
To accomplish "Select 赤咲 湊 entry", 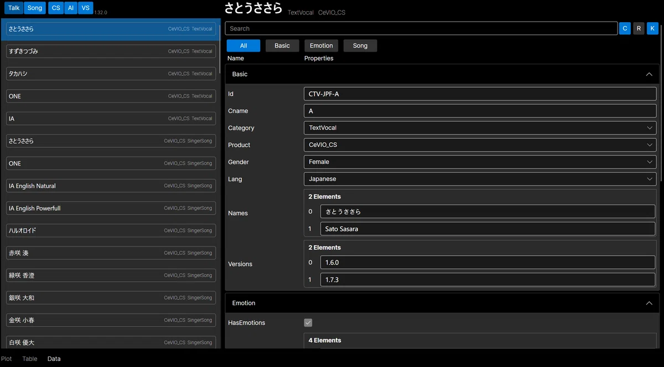I will tap(111, 253).
